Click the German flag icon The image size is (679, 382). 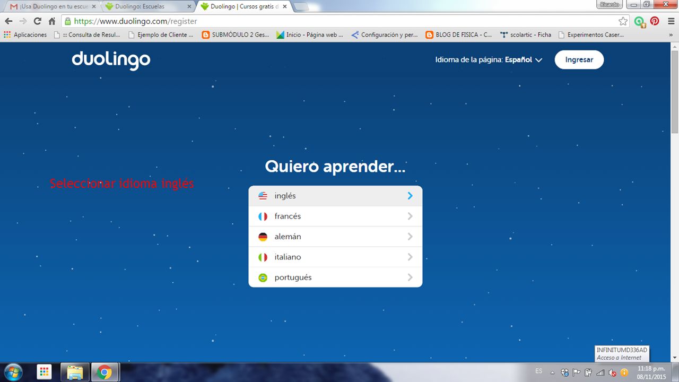click(263, 237)
